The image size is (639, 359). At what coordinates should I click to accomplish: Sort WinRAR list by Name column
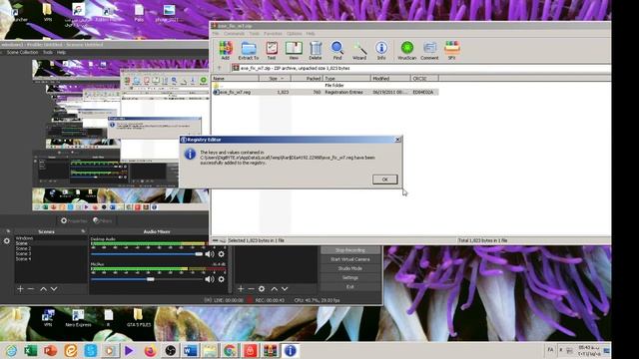pos(236,78)
